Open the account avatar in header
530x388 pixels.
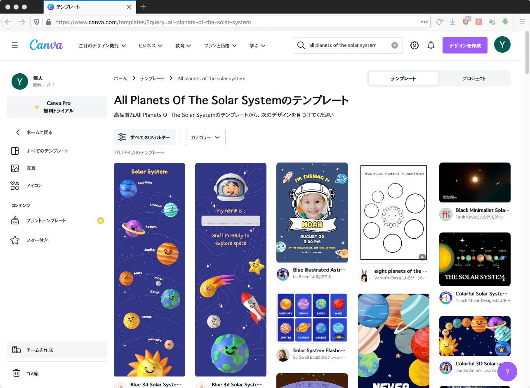tap(502, 45)
